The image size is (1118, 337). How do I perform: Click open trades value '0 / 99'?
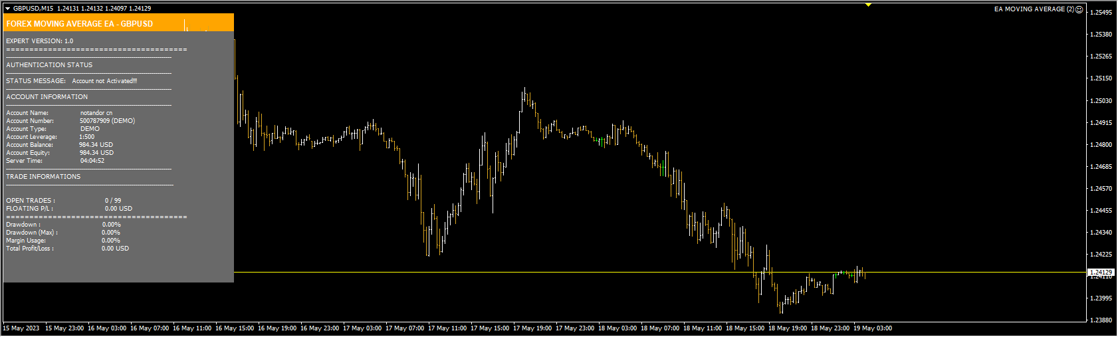(x=113, y=201)
